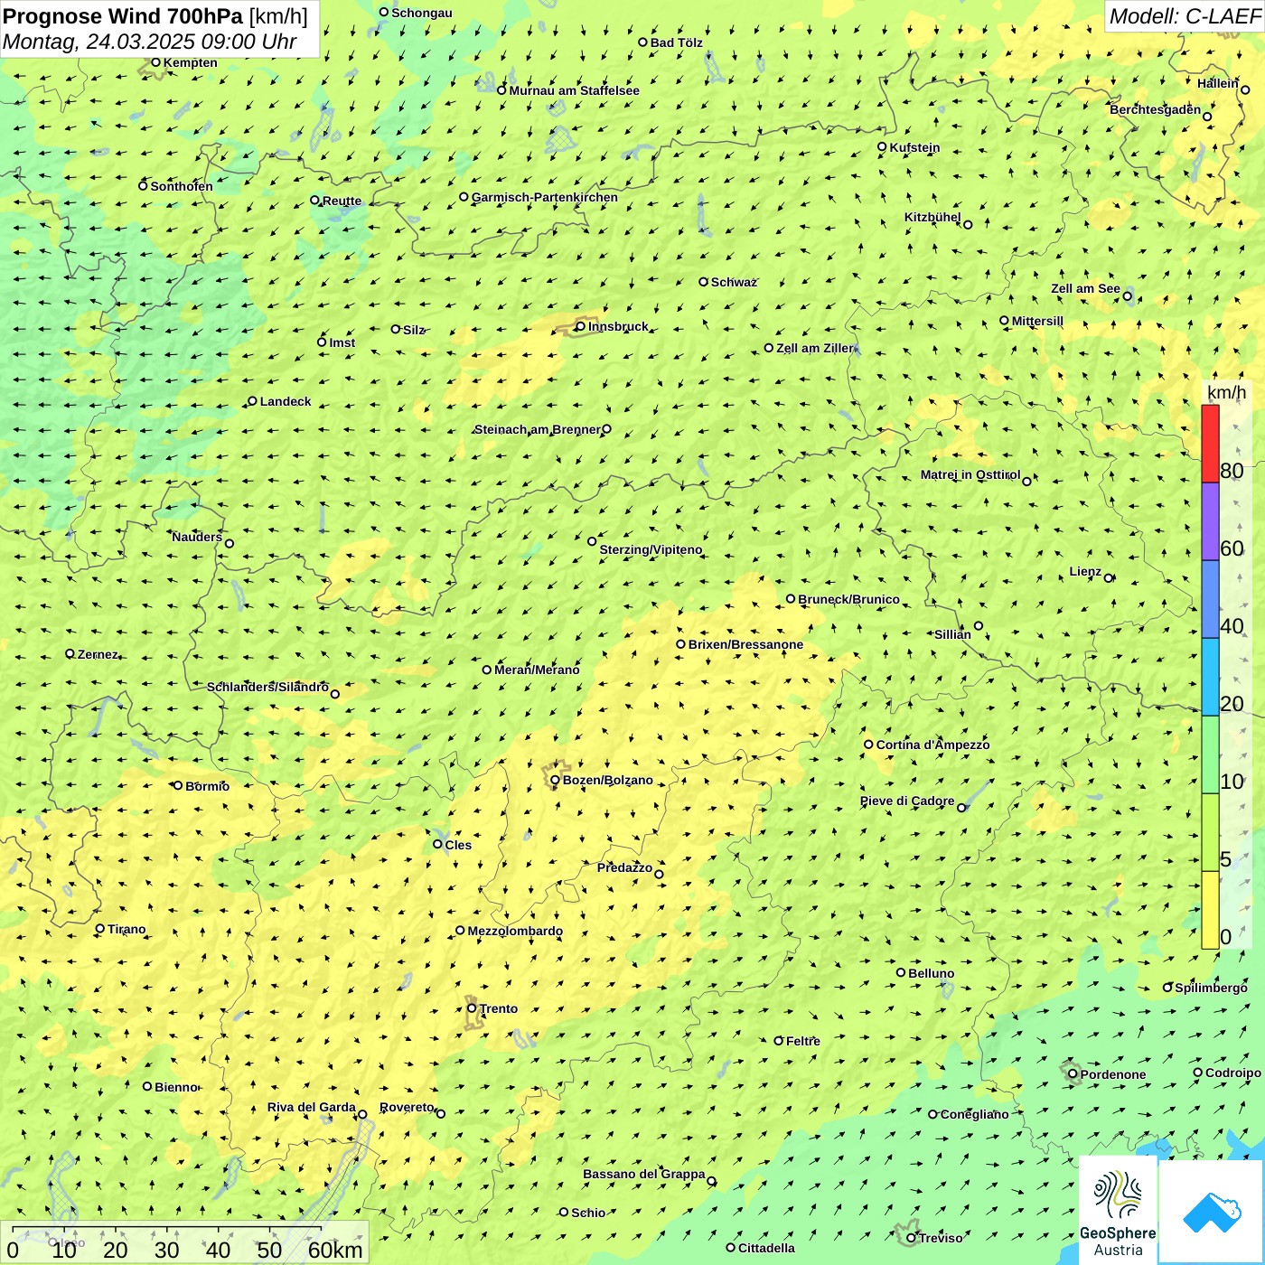Click the 'Modell: C-LAEF' label
This screenshot has width=1265, height=1265.
[1184, 16]
